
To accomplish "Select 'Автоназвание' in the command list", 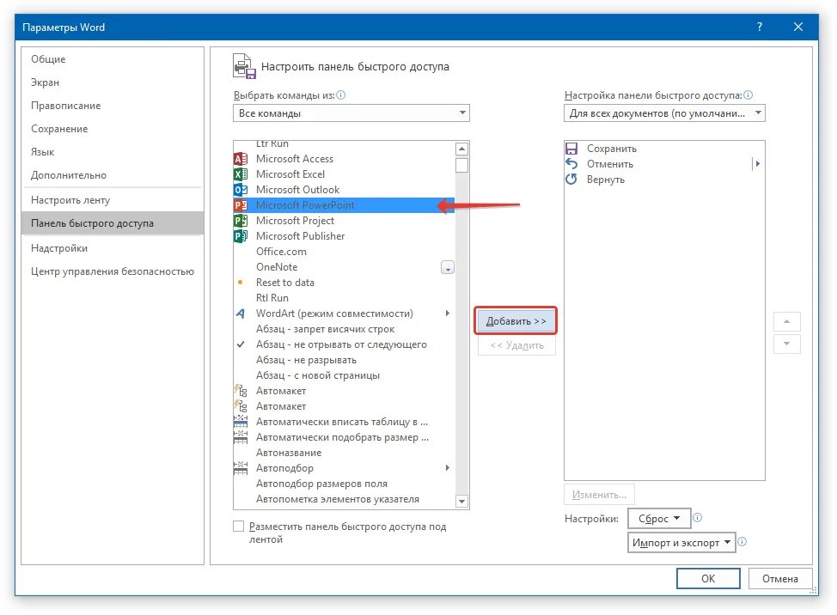I will click(x=345, y=453).
